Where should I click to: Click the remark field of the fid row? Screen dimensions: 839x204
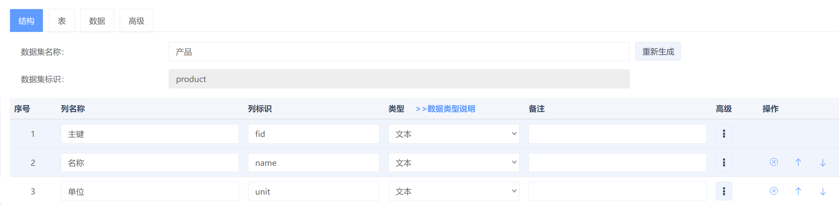pos(617,134)
